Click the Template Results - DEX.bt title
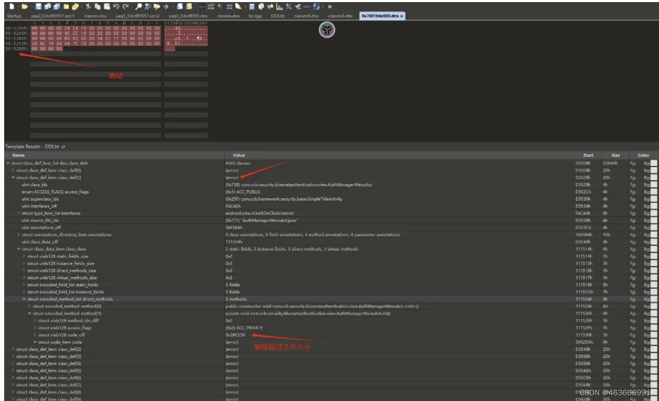Viewport: 659px width, 401px height. 32,147
